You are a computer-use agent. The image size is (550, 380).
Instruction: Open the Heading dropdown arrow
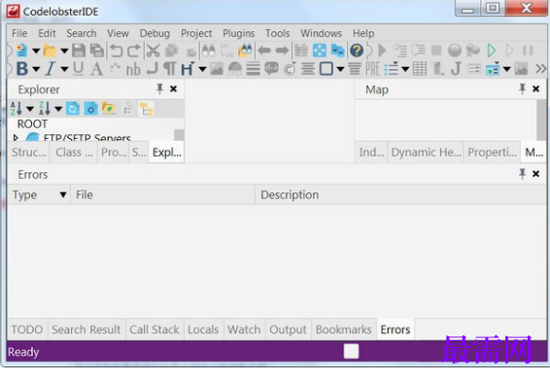pos(202,69)
